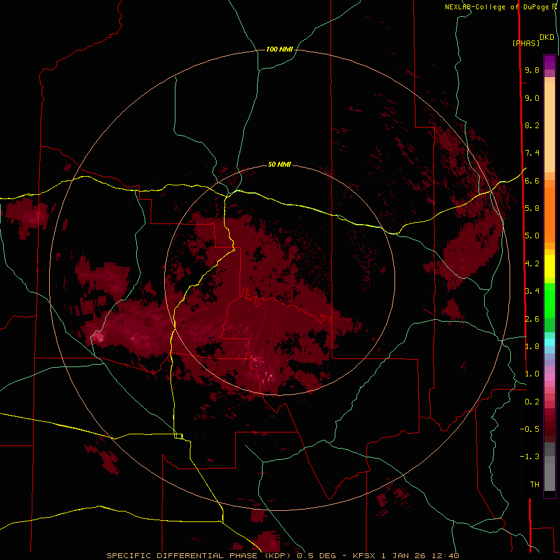560x560 pixels.
Task: Click the 9.8 scale value
Action: [x=532, y=70]
